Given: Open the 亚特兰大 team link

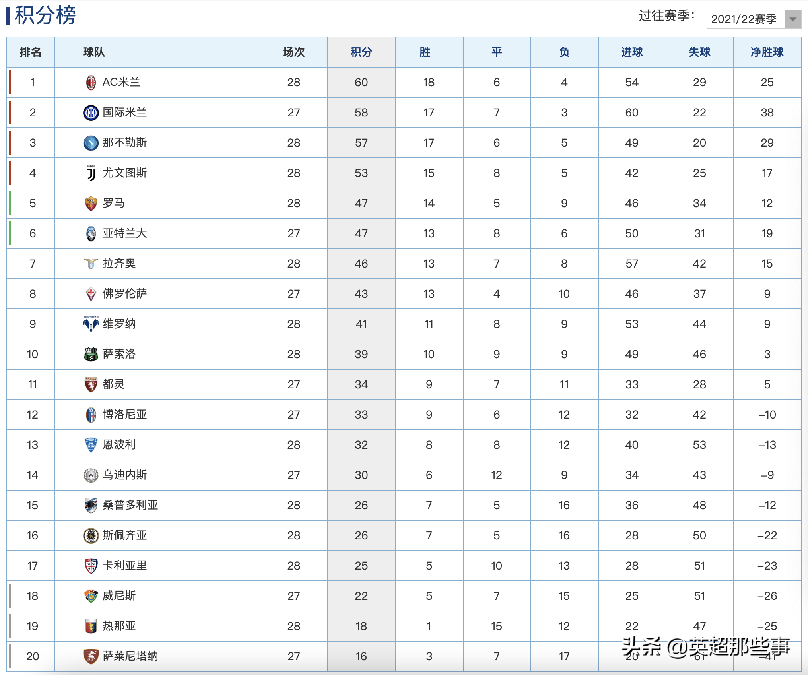Looking at the screenshot, I should [x=125, y=233].
